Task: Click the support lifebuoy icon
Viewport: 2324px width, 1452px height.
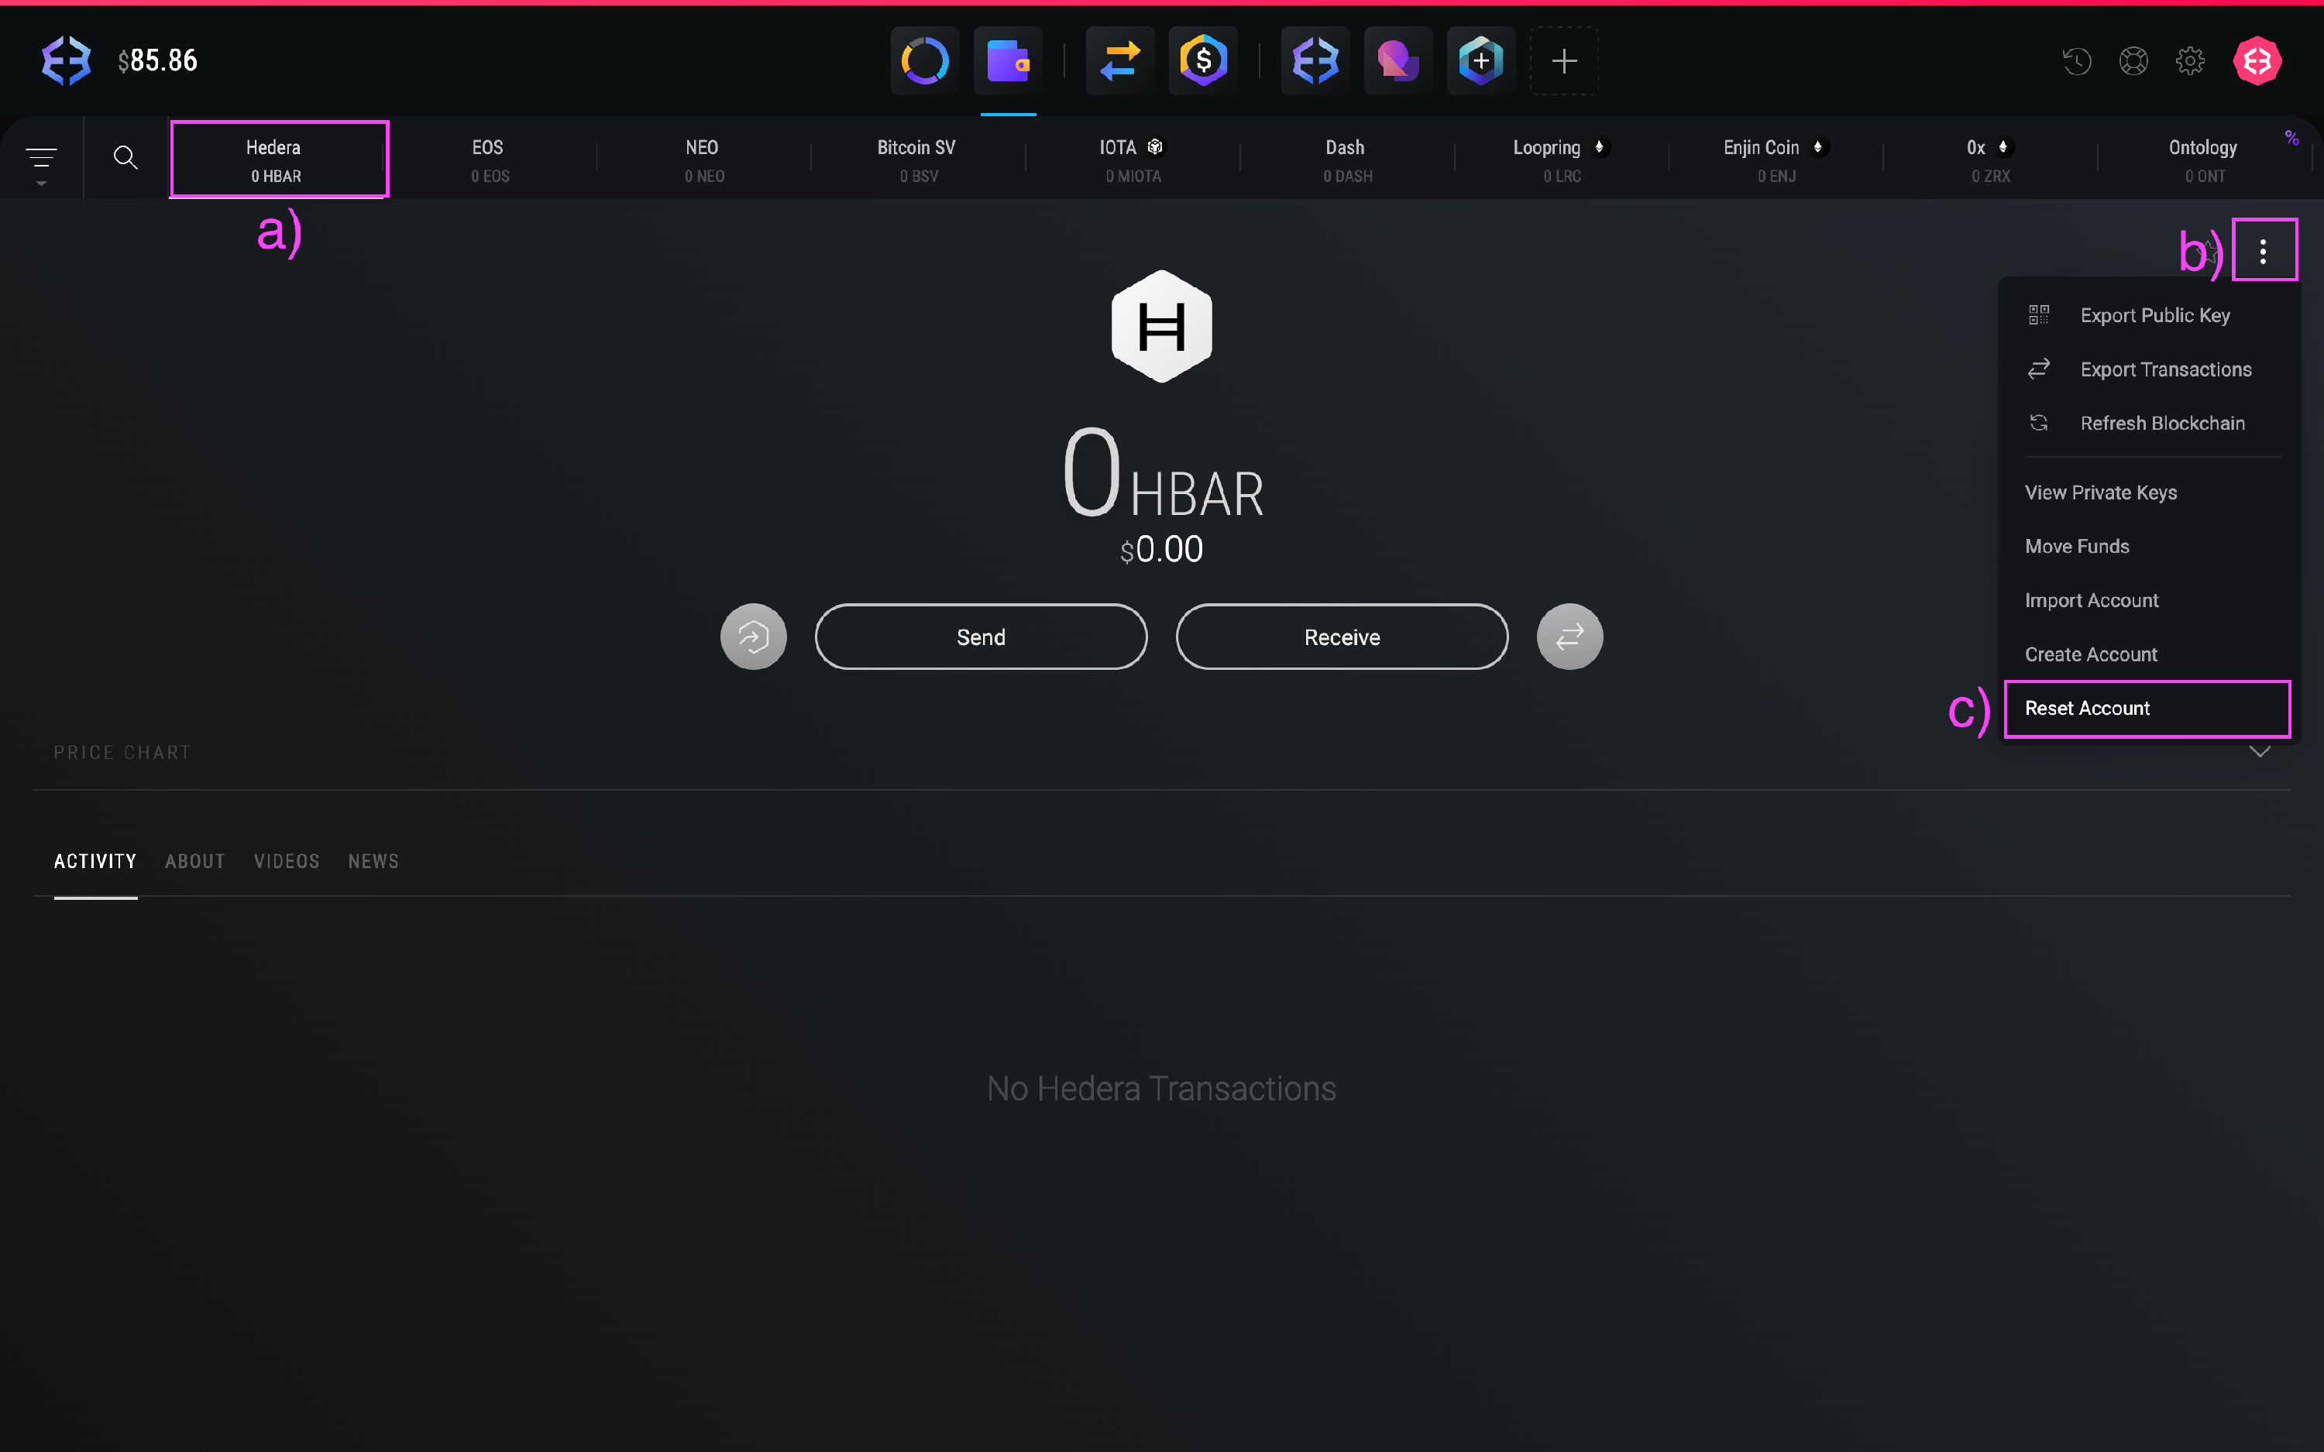Action: pos(2133,61)
